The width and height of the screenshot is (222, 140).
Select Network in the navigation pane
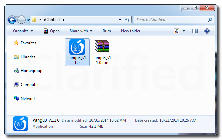click(28, 99)
